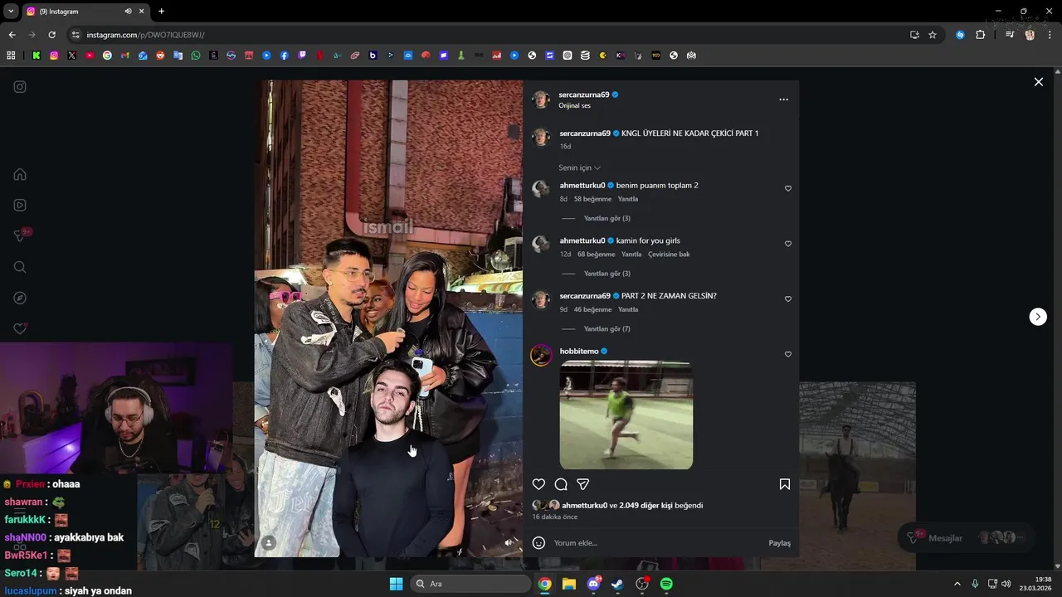
Task: Open the Kick bookmark in the bookmarks bar
Action: (x=37, y=56)
